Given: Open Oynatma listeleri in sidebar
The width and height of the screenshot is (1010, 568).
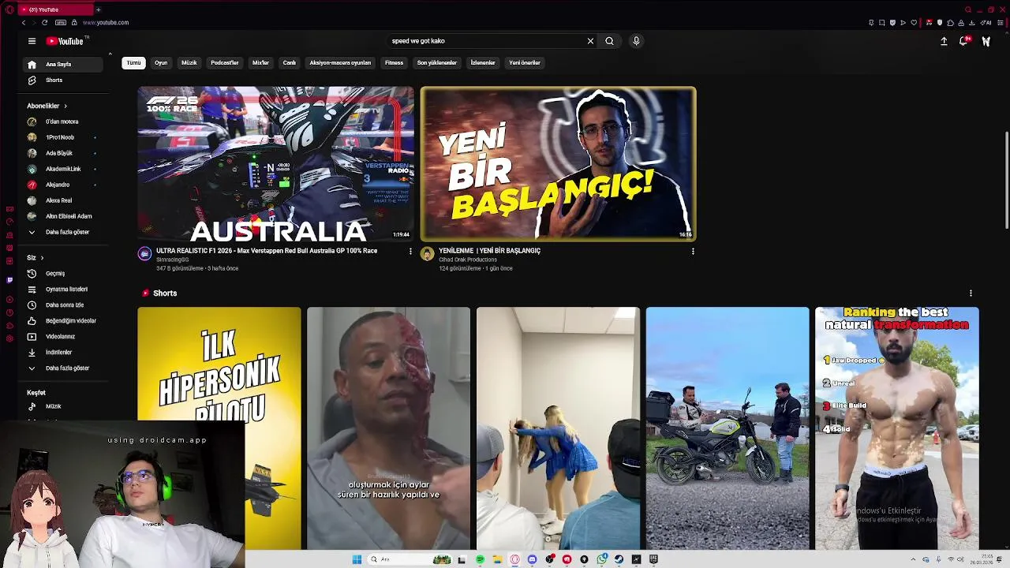Looking at the screenshot, I should click(62, 290).
